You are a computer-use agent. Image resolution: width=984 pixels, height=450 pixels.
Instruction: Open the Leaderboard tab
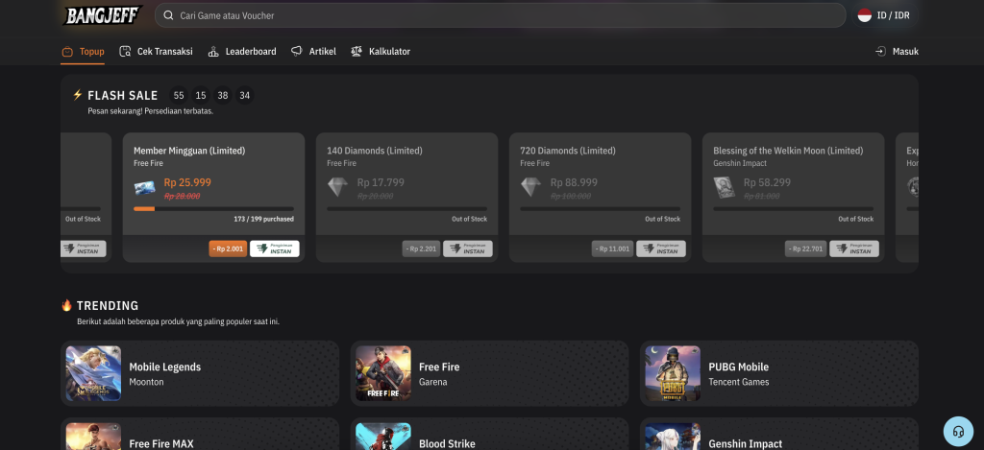[241, 52]
